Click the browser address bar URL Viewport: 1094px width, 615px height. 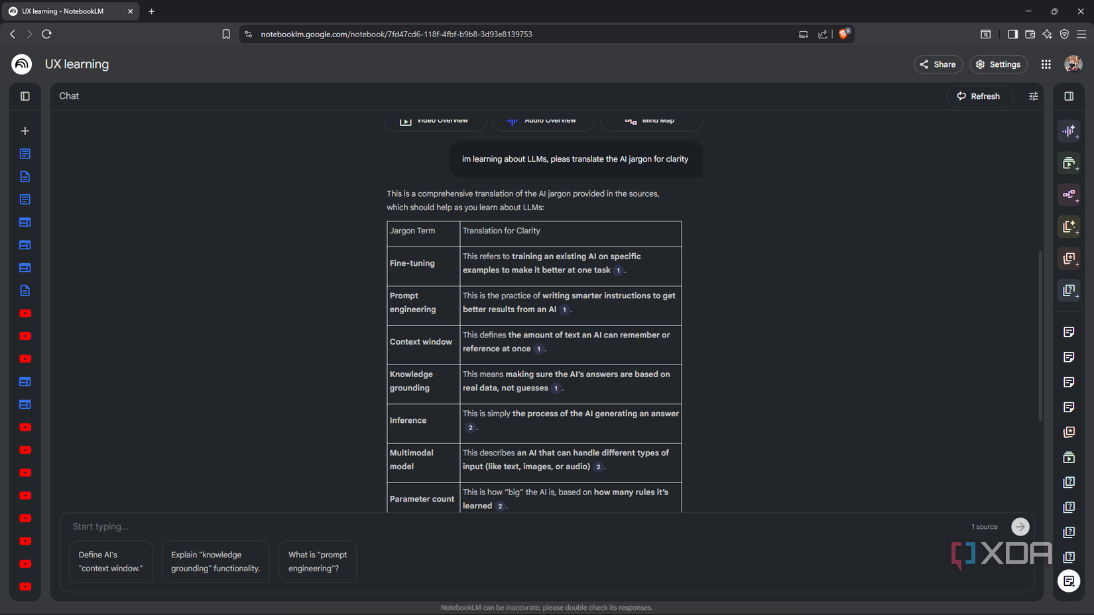click(396, 34)
